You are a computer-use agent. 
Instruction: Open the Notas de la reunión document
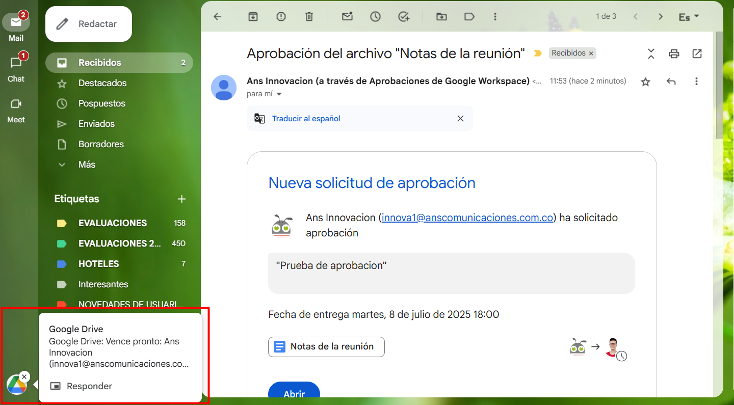pos(326,346)
